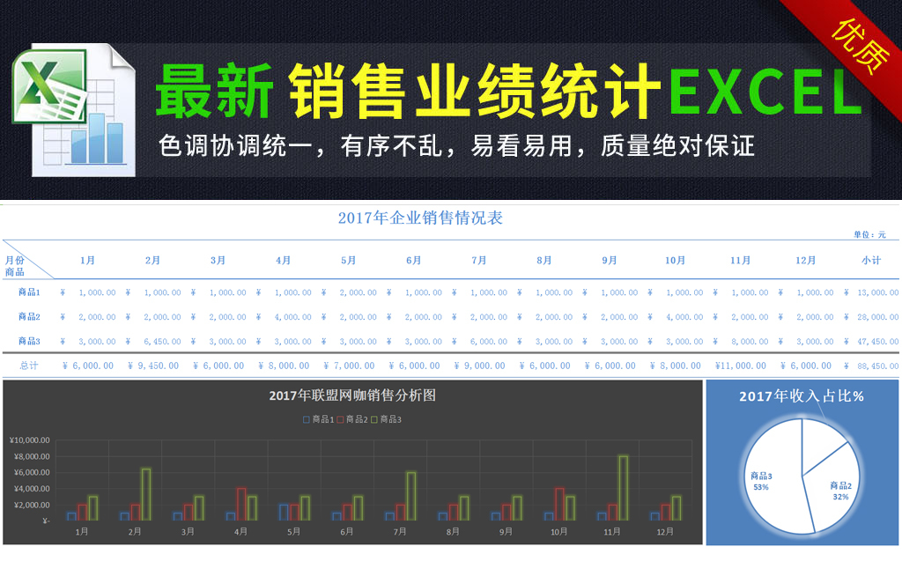
Task: Click November total cell ¥11,000.00
Action: (740, 366)
